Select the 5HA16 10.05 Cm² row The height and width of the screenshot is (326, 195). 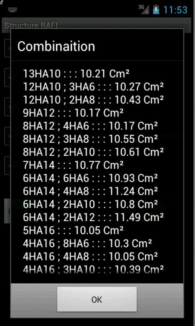click(73, 230)
